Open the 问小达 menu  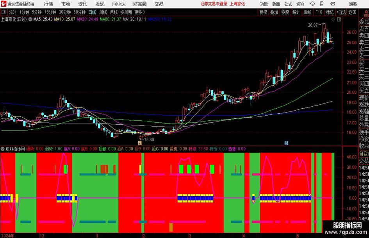pyautogui.click(x=119, y=4)
